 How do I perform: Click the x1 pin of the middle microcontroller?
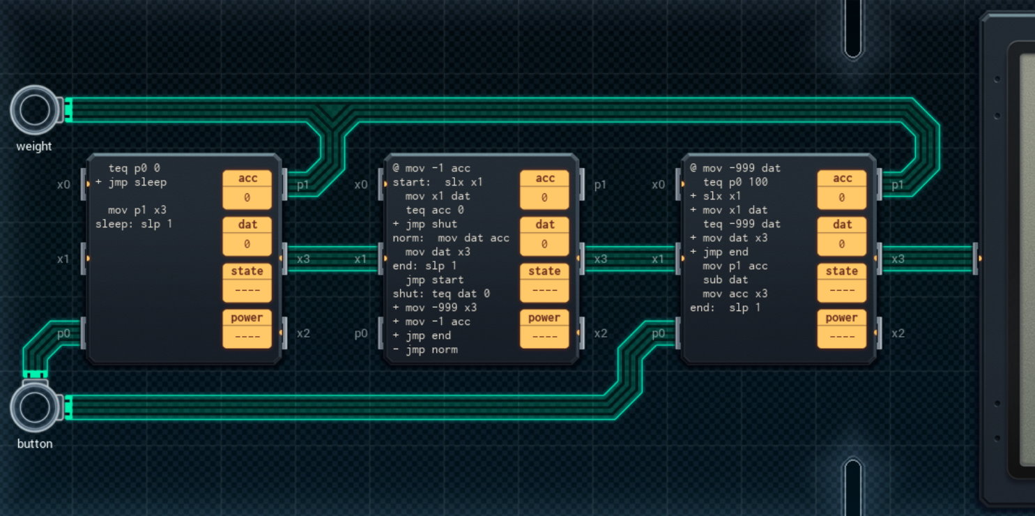(381, 259)
